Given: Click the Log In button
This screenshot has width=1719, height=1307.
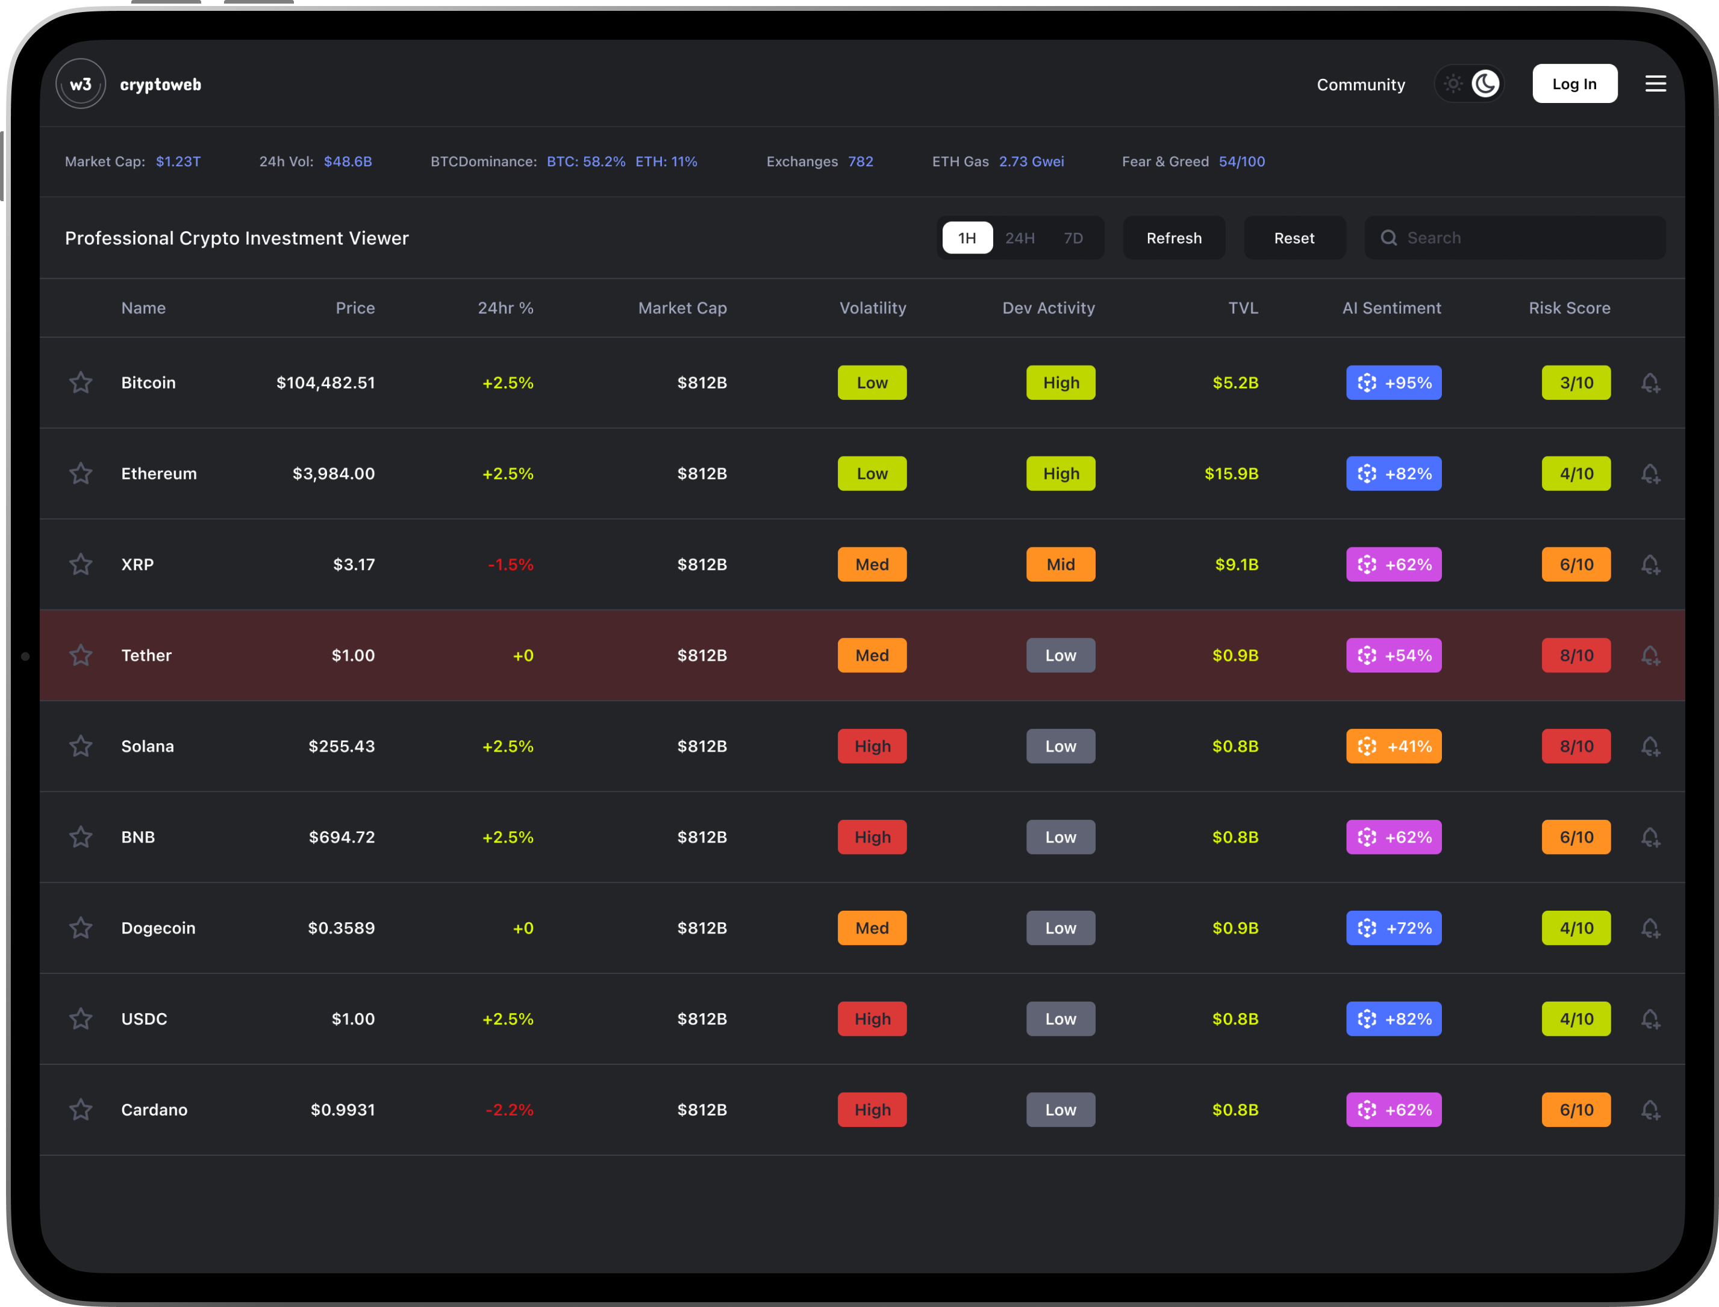Looking at the screenshot, I should (1574, 84).
